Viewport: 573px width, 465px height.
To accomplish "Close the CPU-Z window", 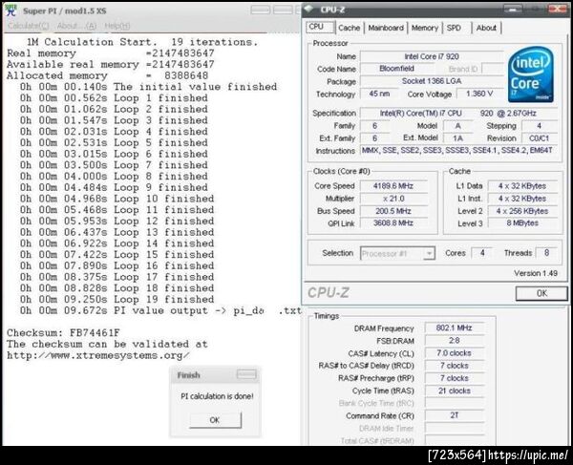I will [x=557, y=10].
